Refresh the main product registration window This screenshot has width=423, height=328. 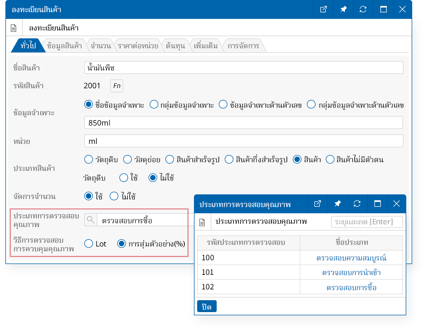tap(363, 9)
